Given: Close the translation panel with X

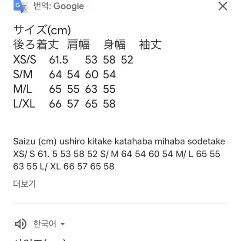Looking at the screenshot, I should 223,6.
